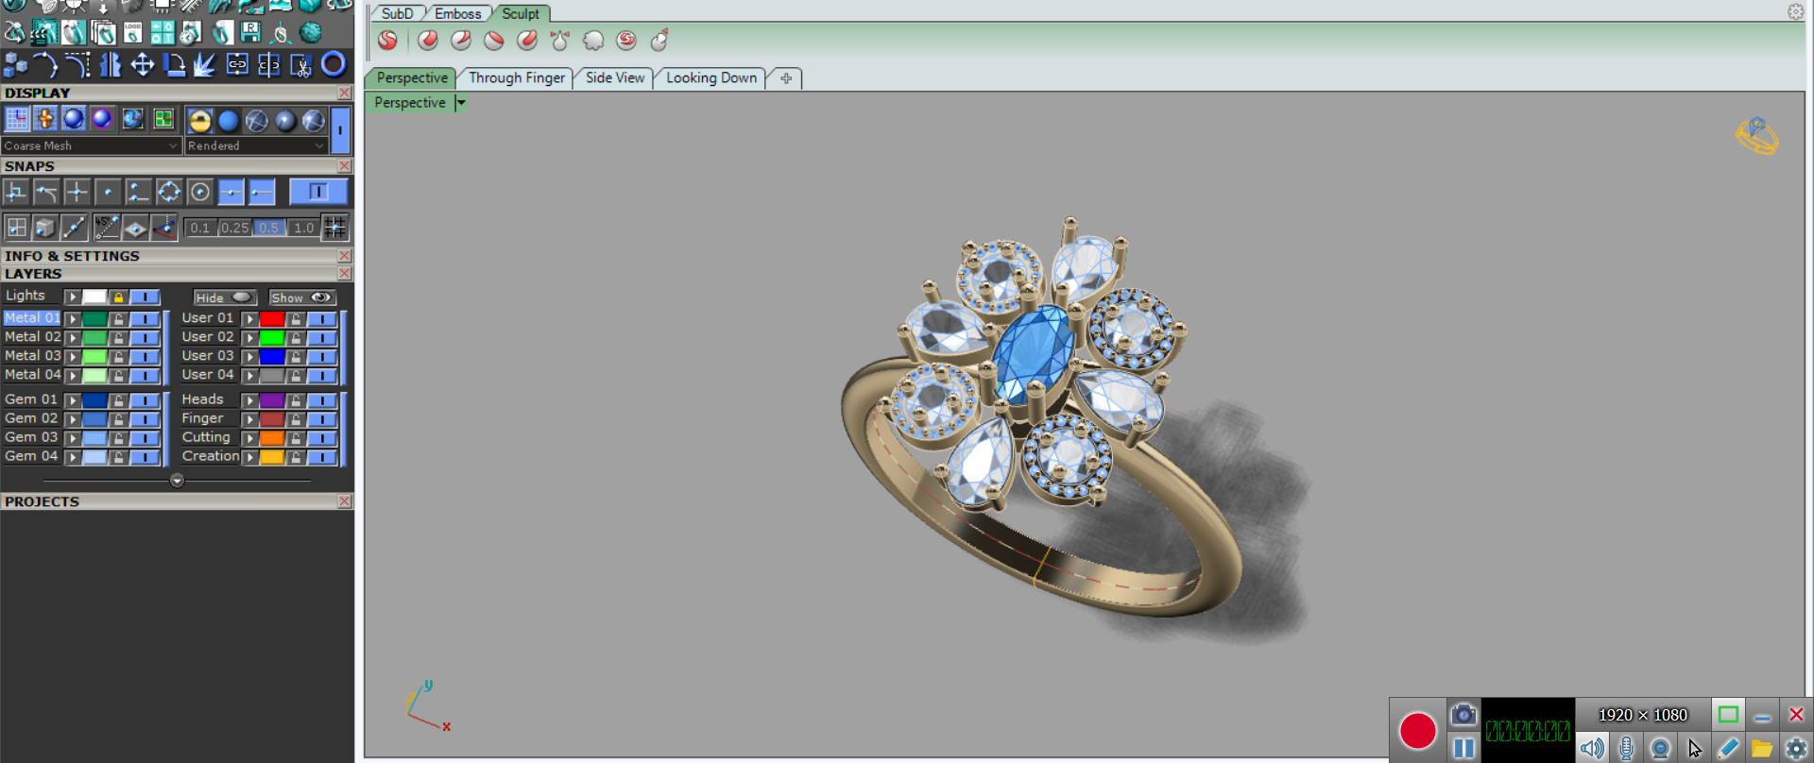Click the first red sculpt brush icon
Image resolution: width=1814 pixels, height=763 pixels.
[x=387, y=41]
